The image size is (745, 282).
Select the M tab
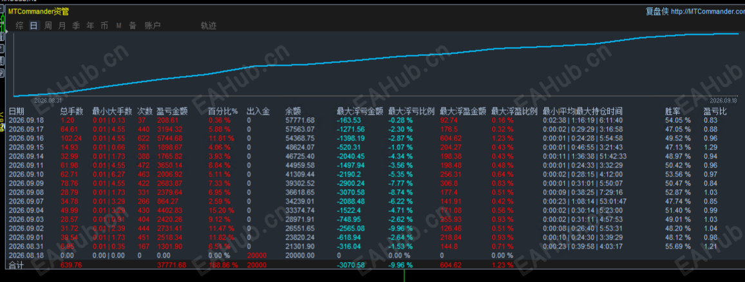click(x=118, y=26)
